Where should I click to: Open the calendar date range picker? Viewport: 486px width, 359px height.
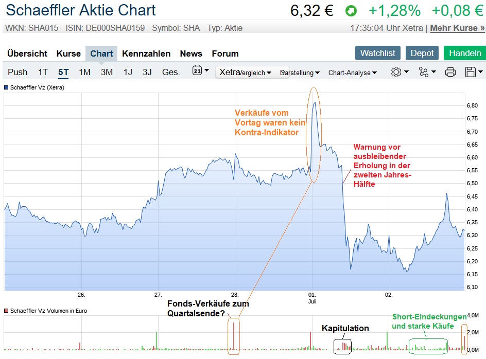(200, 71)
